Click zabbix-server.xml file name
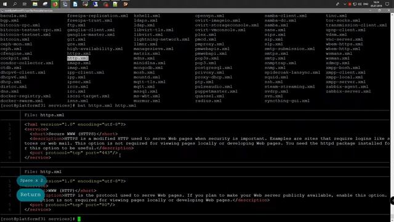Image resolution: width=394 pixels, height=222 pixels. [x=348, y=91]
